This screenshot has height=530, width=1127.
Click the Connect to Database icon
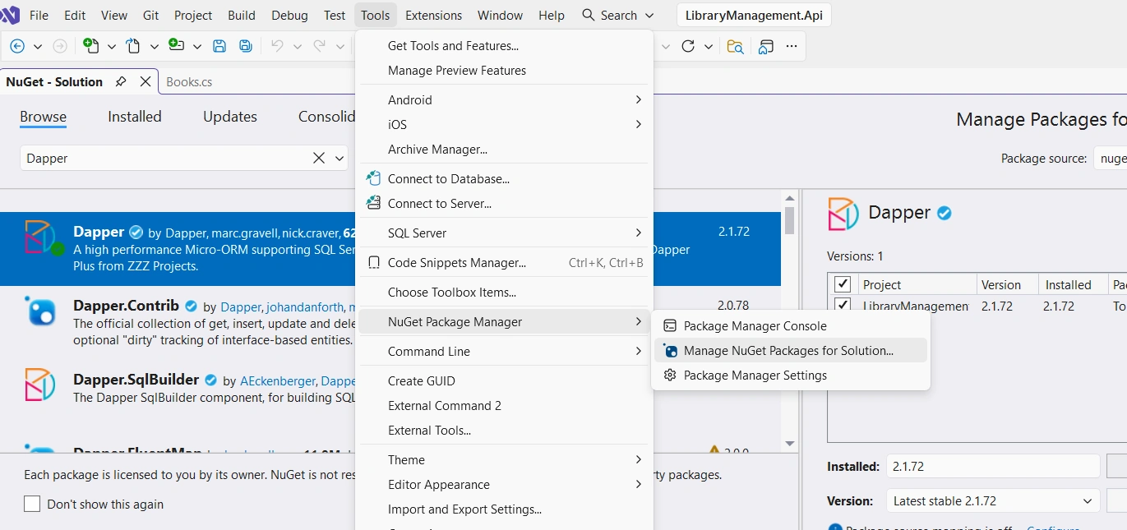coord(373,178)
